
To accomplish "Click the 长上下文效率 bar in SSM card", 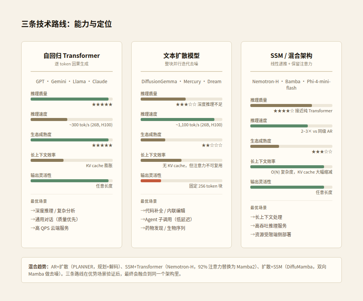I will pos(291,167).
